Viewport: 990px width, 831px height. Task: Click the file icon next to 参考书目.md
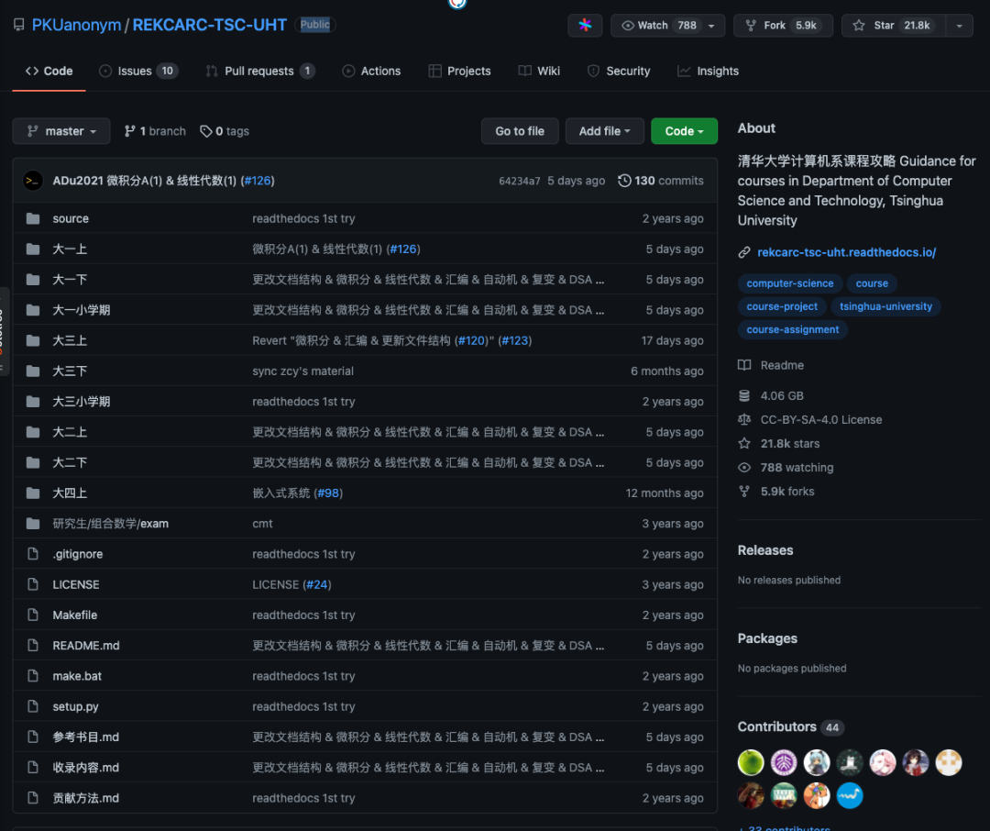point(33,737)
